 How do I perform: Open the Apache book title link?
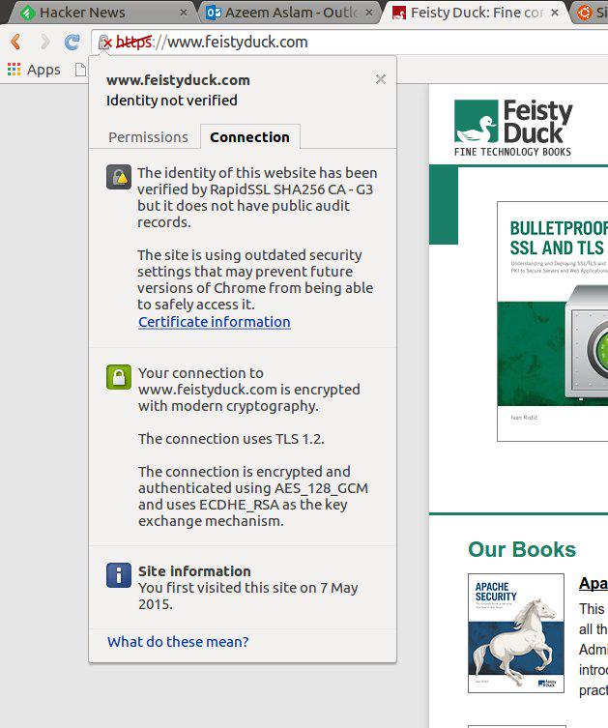click(594, 583)
